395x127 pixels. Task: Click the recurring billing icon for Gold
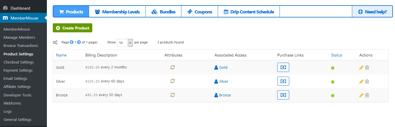click(x=173, y=67)
